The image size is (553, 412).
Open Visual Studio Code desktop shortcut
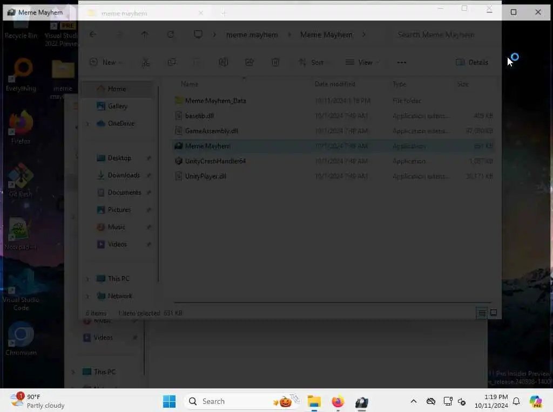click(21, 290)
